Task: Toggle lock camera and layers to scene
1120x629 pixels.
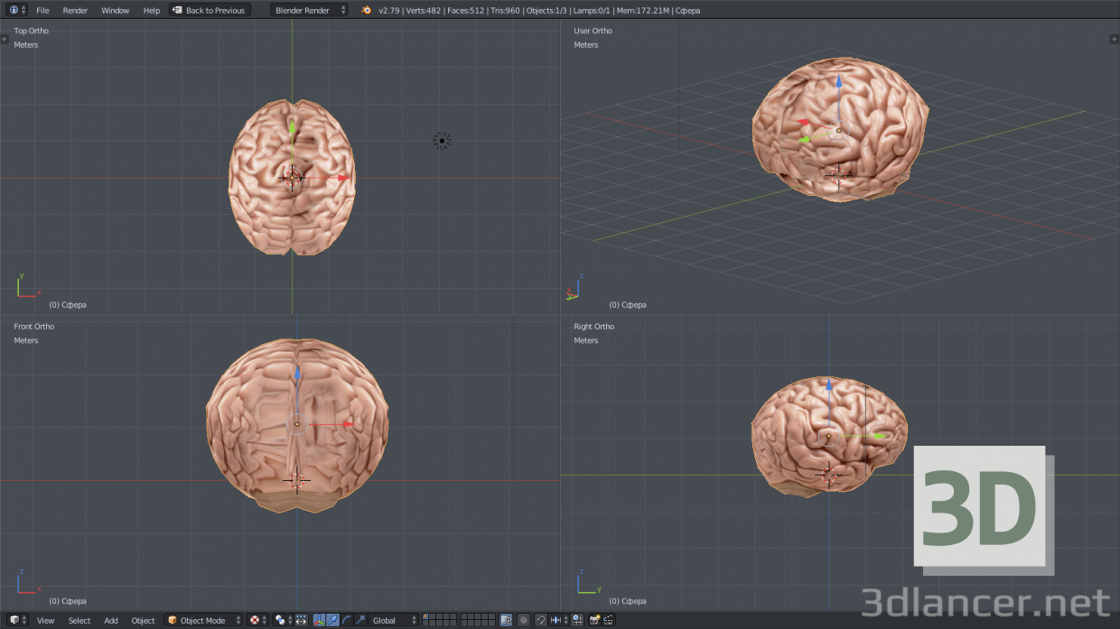Action: [x=504, y=621]
